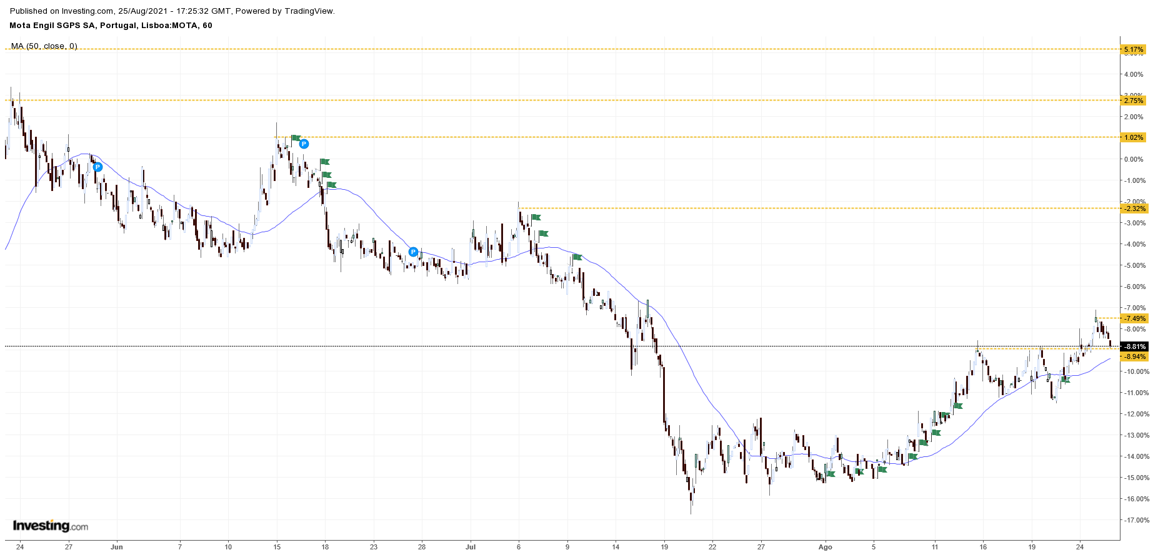Click the date label 14 on the time axis
The image size is (1158, 555).
616,547
